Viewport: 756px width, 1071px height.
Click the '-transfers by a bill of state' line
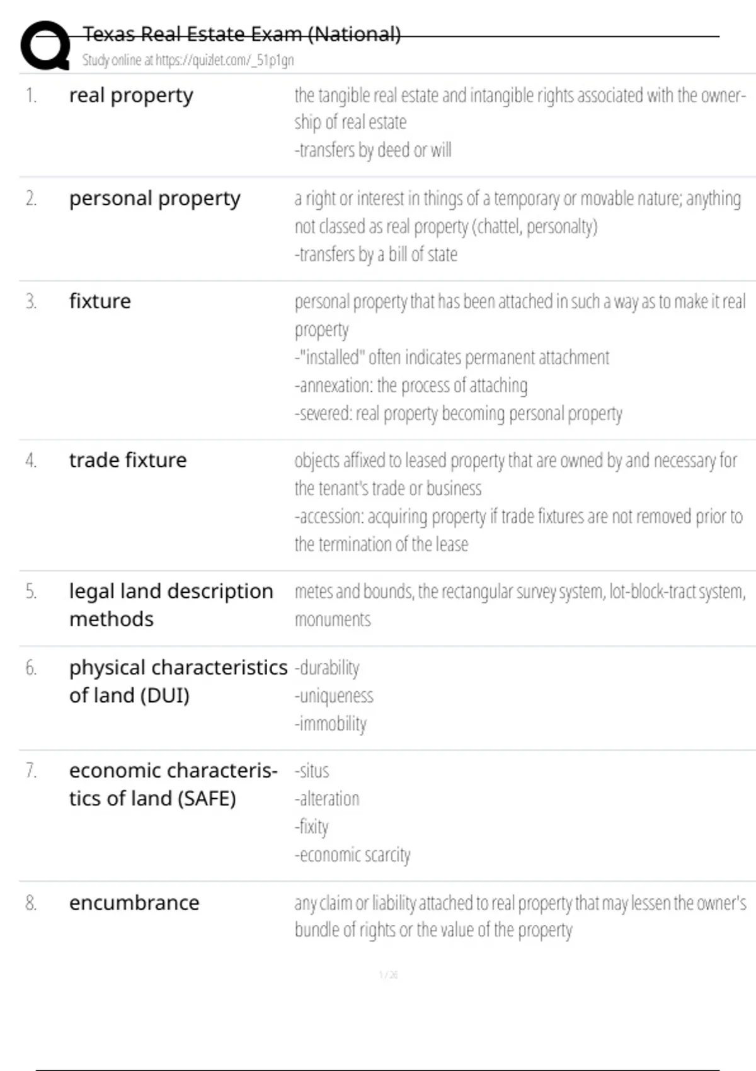[376, 255]
